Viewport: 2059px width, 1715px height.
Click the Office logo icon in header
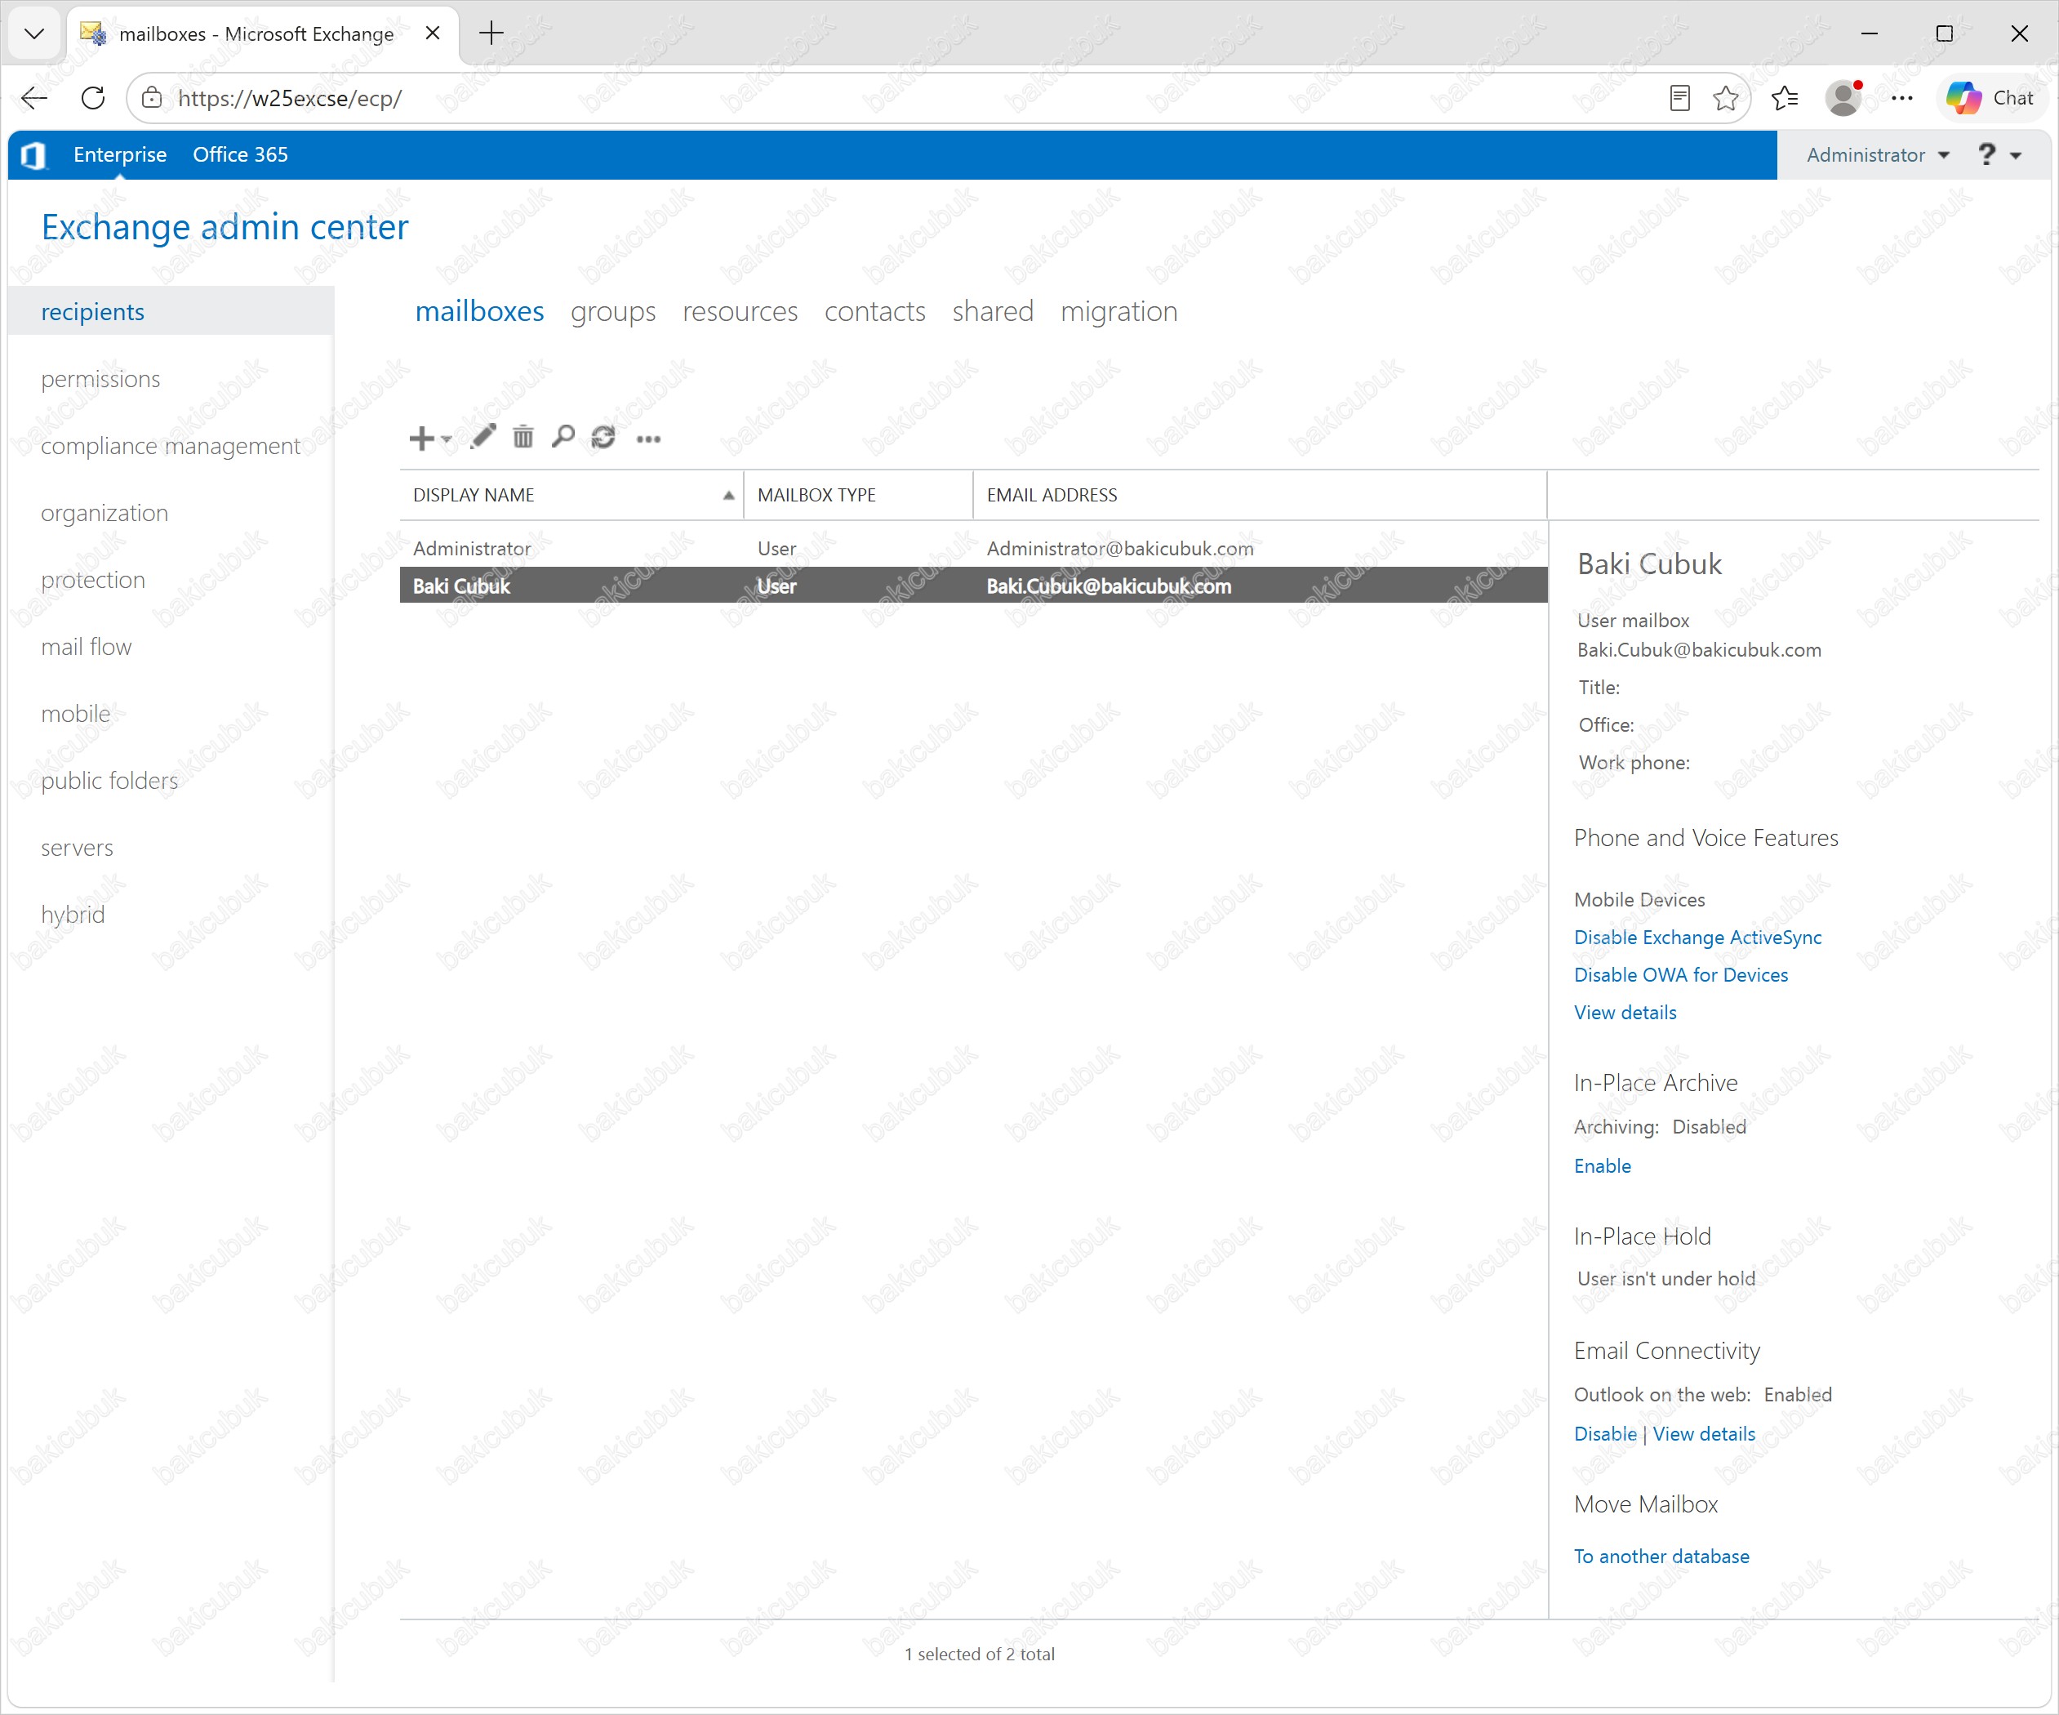pyautogui.click(x=33, y=155)
